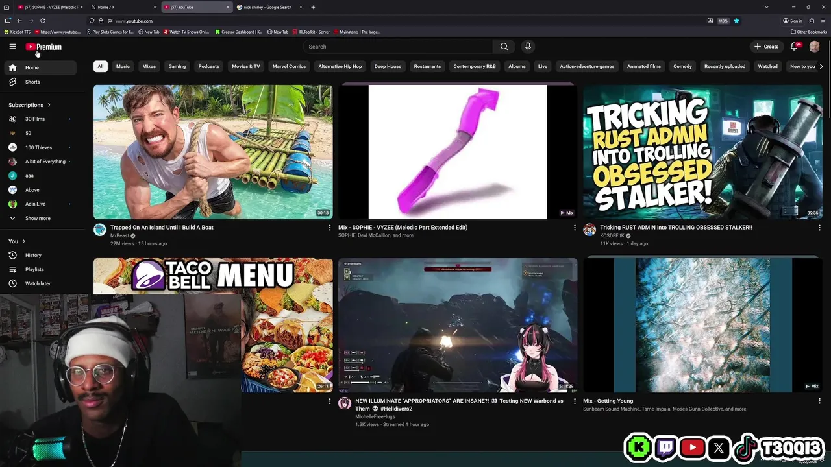Image resolution: width=831 pixels, height=467 pixels.
Task: Select the Recently uploaded chip
Action: [x=725, y=66]
